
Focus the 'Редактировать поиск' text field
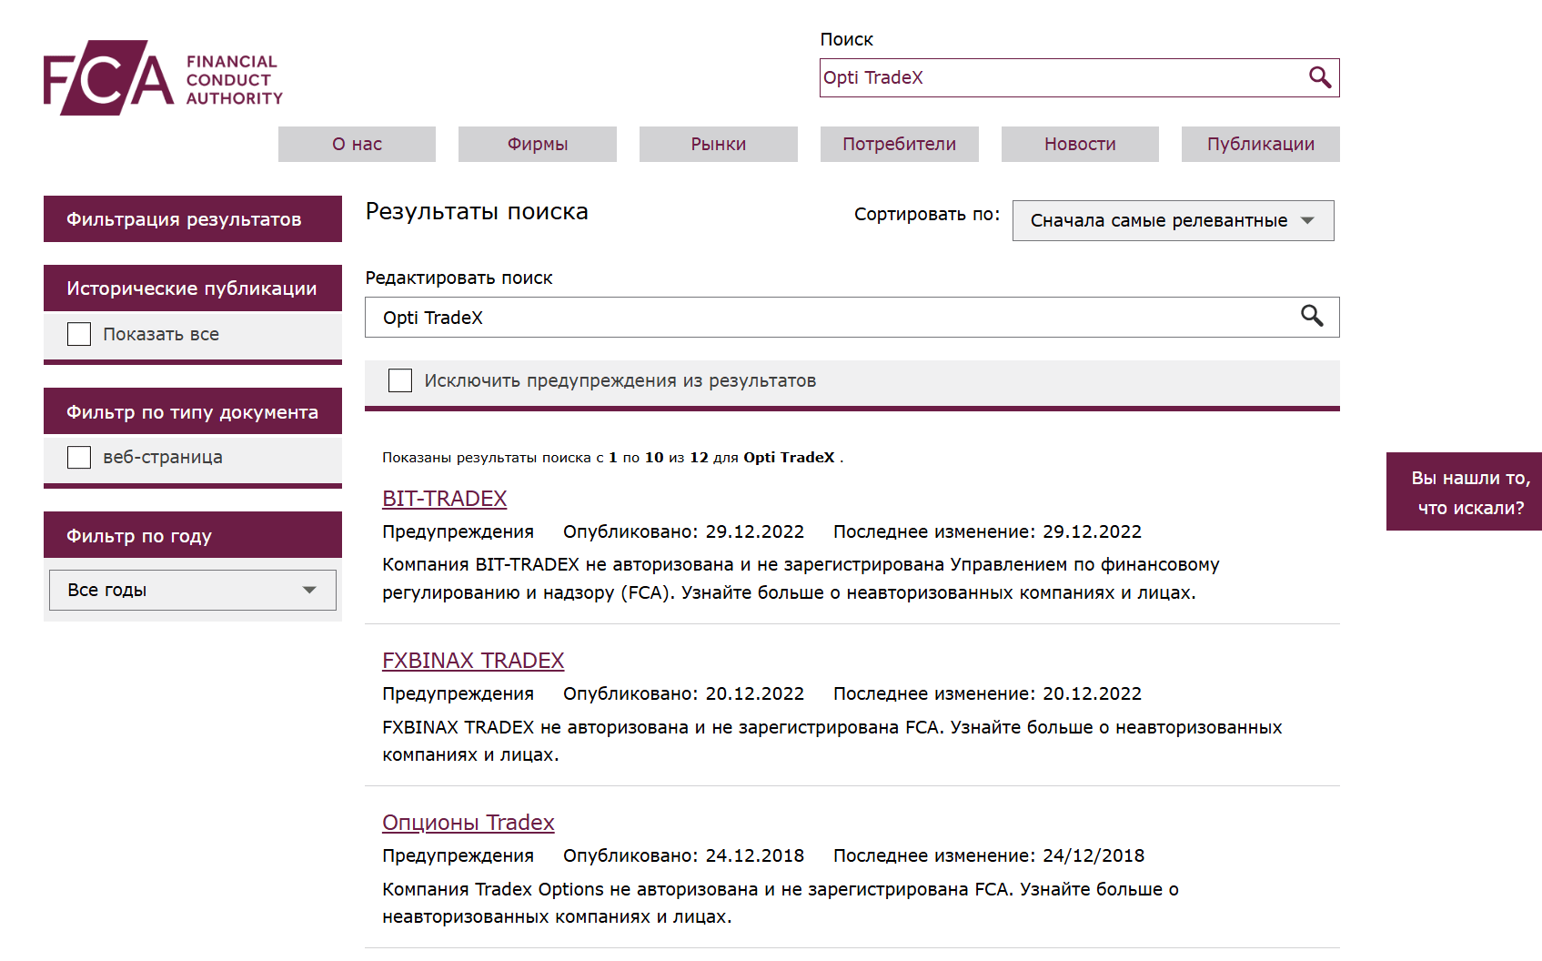click(832, 318)
